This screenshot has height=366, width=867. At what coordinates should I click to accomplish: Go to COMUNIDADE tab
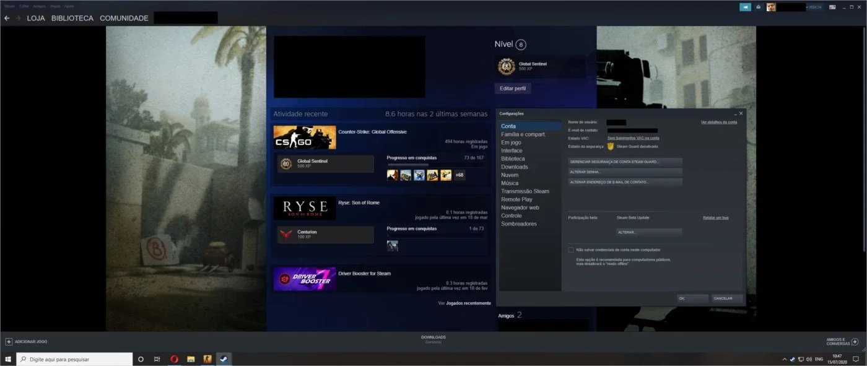(x=124, y=18)
